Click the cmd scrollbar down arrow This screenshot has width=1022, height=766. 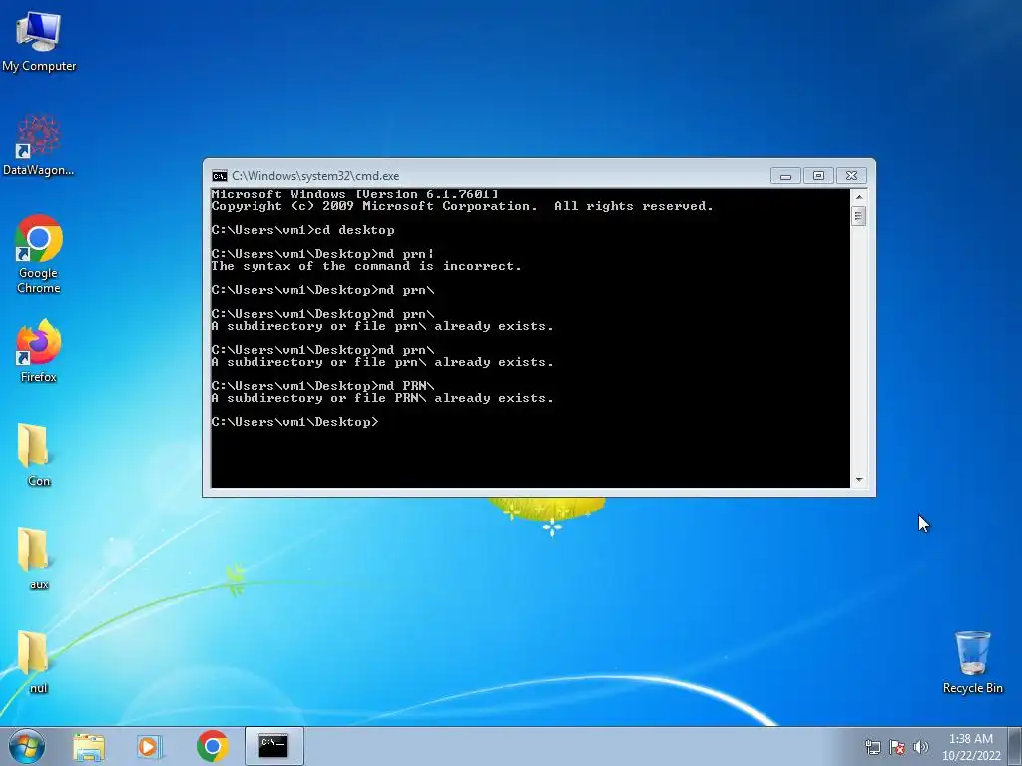[x=859, y=480]
